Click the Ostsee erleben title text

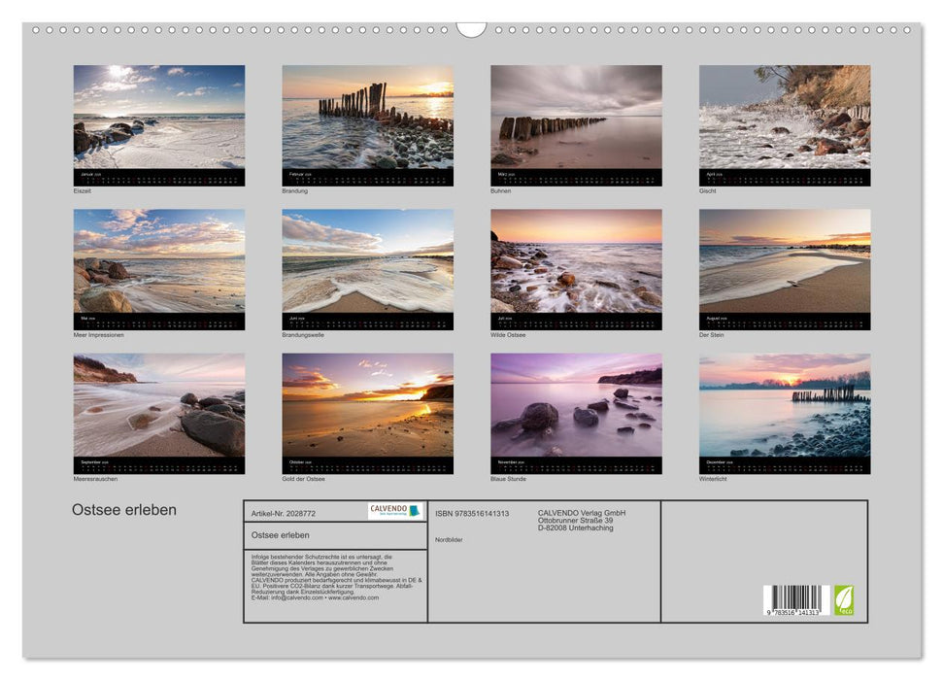coord(122,509)
